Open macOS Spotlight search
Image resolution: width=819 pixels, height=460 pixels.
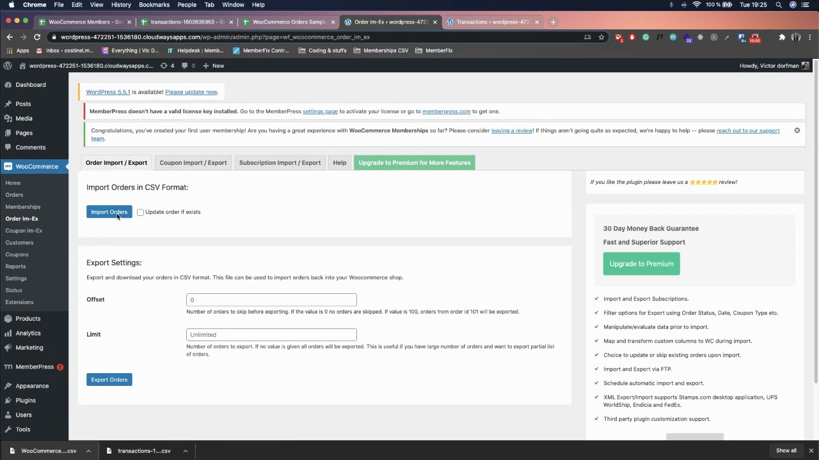[x=779, y=4]
